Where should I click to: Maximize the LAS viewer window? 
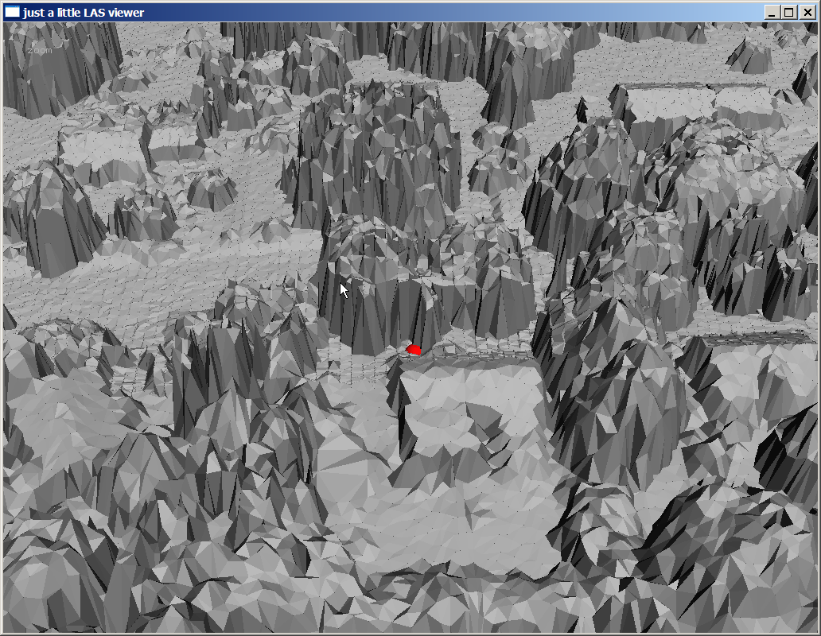pyautogui.click(x=788, y=12)
